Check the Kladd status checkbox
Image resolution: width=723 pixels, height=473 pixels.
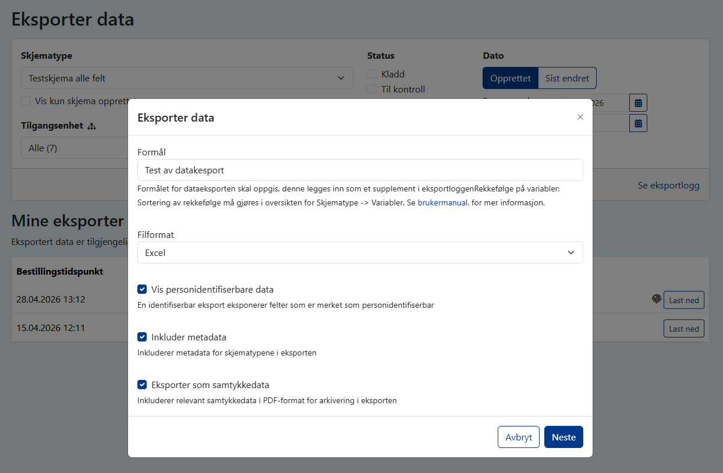click(371, 74)
